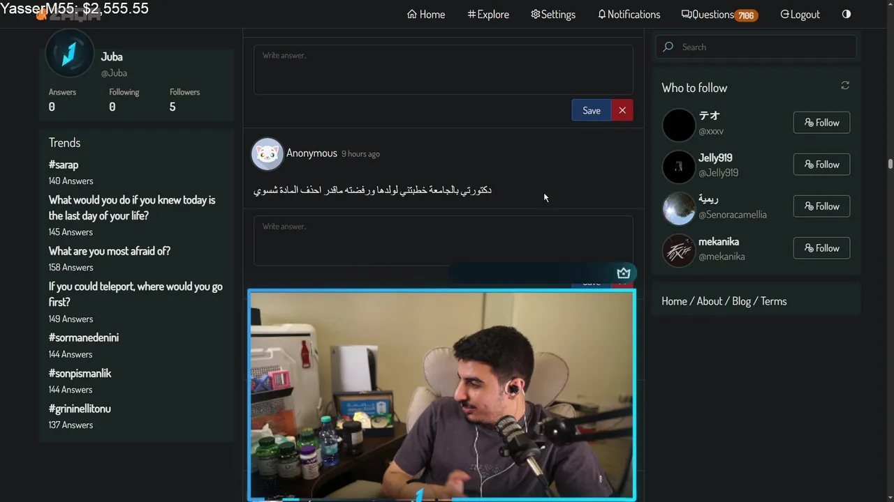Click the page vertical scrollbar thumb
The image size is (894, 502).
891,164
